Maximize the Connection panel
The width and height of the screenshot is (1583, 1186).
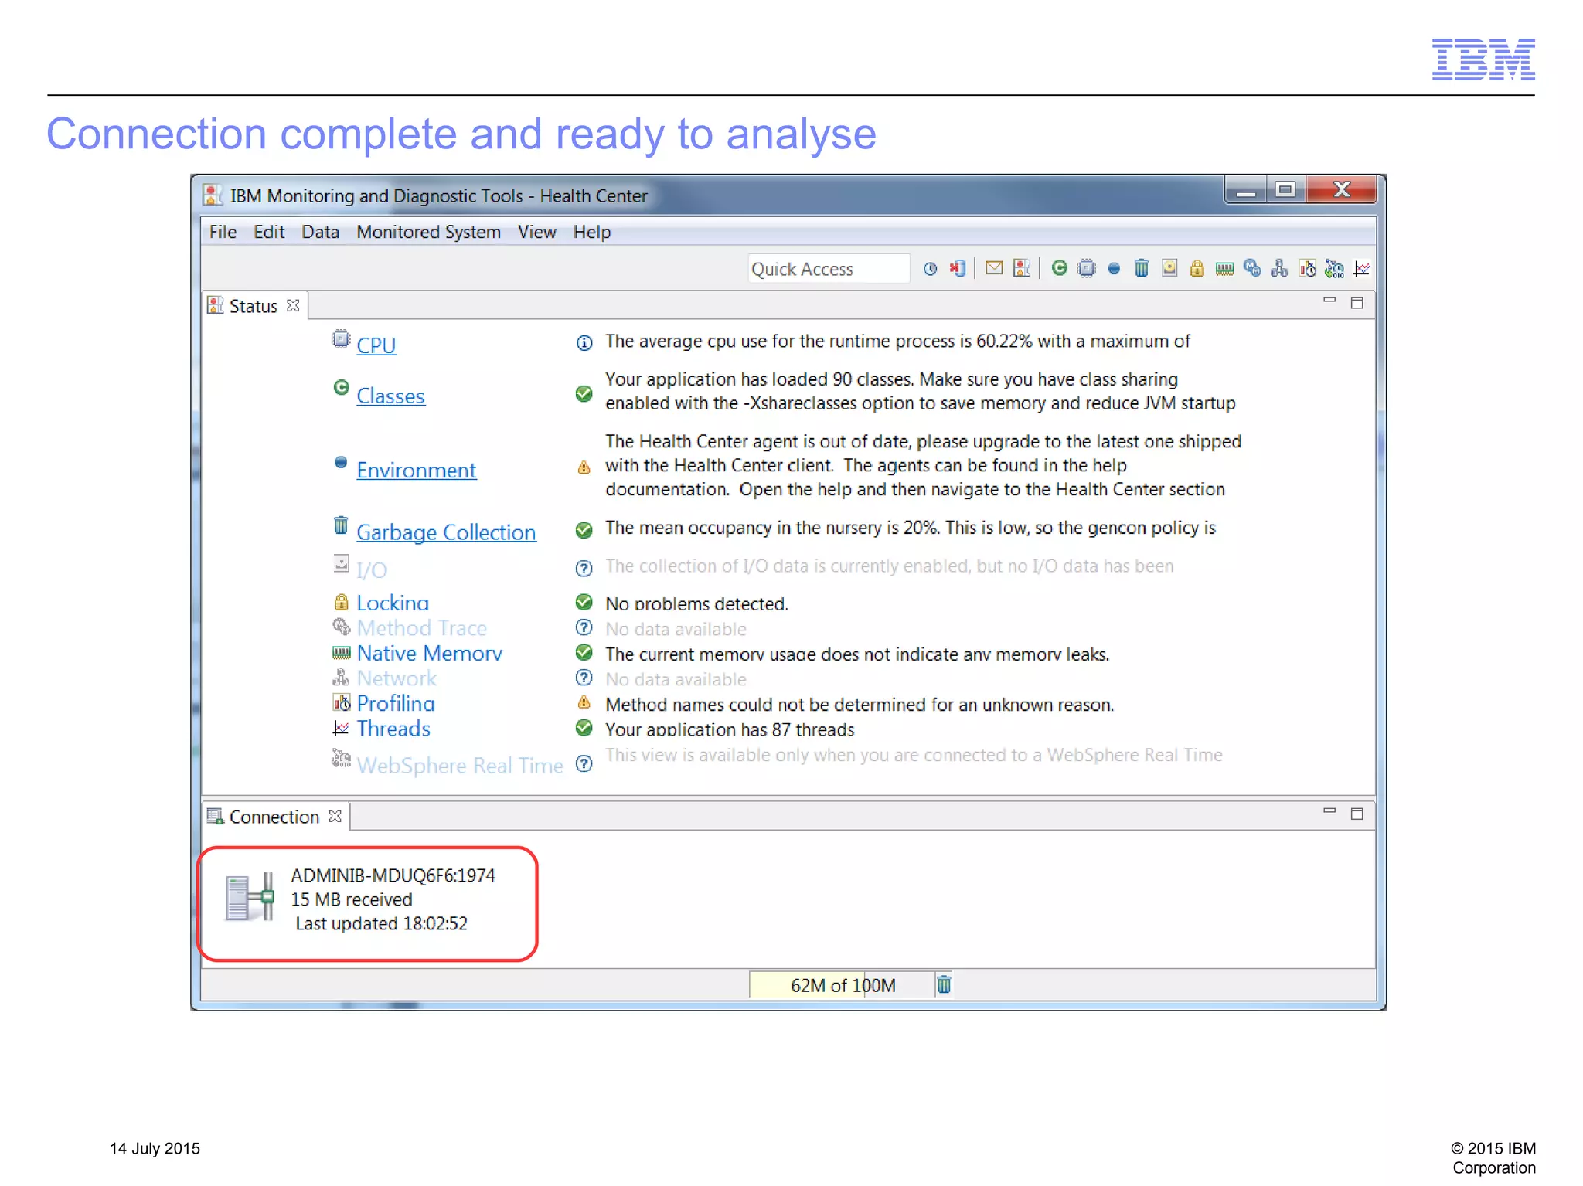pyautogui.click(x=1357, y=814)
